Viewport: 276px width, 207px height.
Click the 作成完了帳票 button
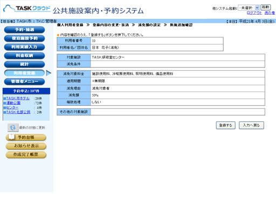(26, 155)
